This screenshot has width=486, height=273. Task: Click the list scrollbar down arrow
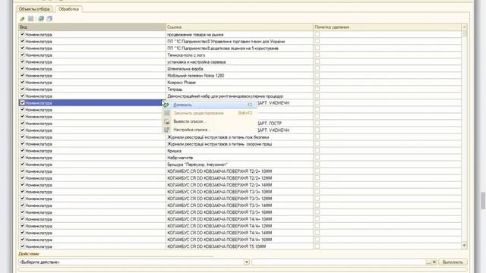pos(464,246)
